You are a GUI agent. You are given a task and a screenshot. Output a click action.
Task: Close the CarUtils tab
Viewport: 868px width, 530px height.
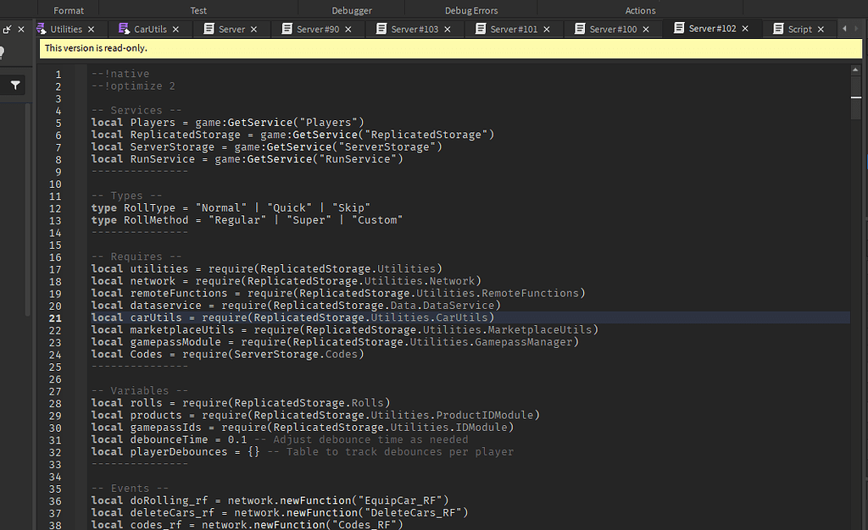[x=175, y=28]
